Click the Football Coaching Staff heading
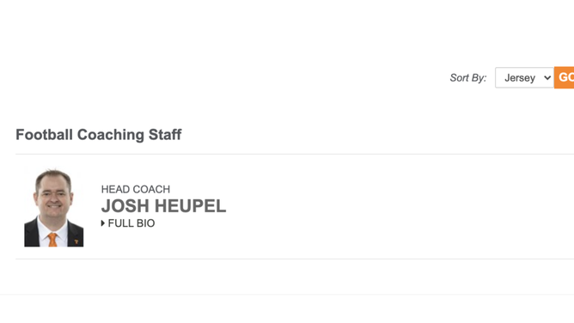Screen dimensions: 574x323 (x=99, y=135)
